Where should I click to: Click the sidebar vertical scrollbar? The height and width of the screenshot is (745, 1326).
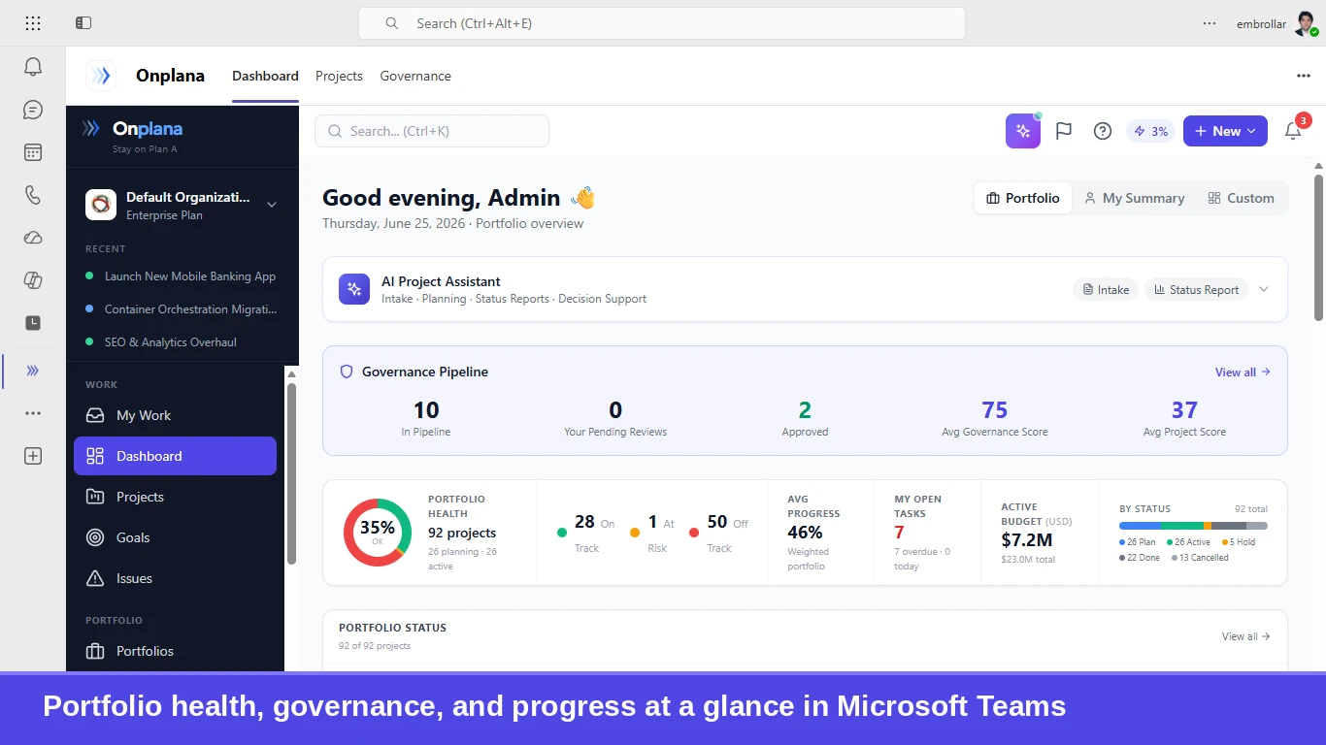tap(291, 473)
